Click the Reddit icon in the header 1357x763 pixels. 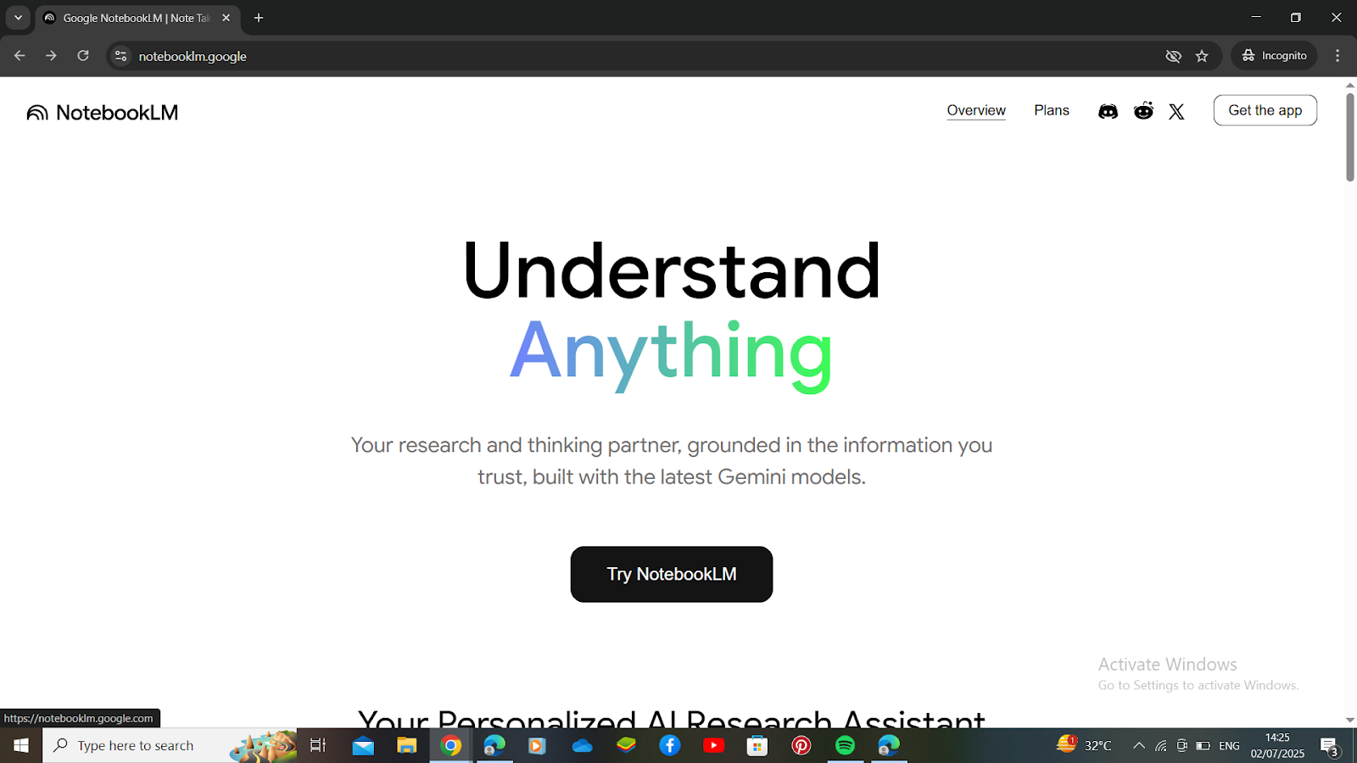[1143, 110]
